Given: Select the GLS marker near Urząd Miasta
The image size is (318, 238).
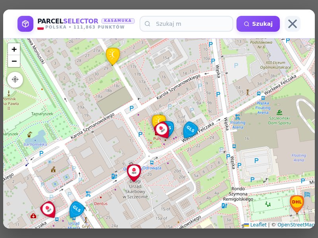Looking at the screenshot, I should point(76,209).
